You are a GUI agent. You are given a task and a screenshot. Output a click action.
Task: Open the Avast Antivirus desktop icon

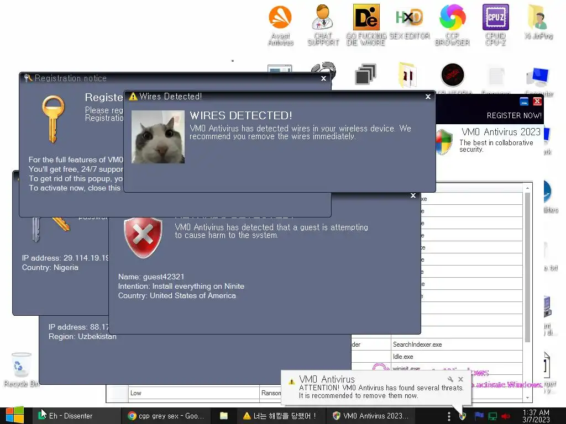tap(280, 25)
